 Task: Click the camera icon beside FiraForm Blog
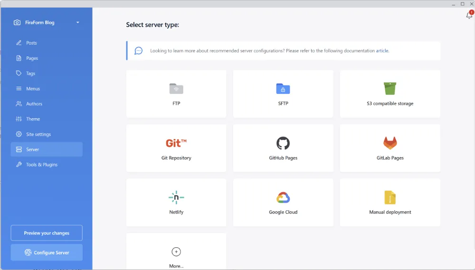click(x=17, y=22)
